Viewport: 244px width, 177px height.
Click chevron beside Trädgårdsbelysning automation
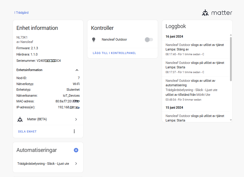pos(76,164)
